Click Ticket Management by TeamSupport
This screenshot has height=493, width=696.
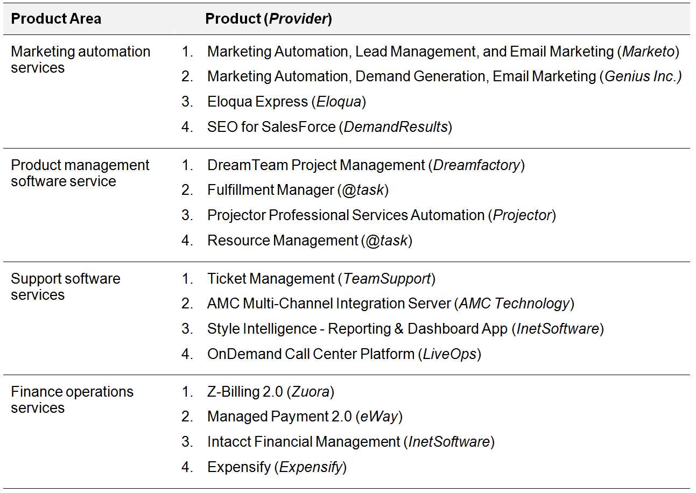coord(321,279)
